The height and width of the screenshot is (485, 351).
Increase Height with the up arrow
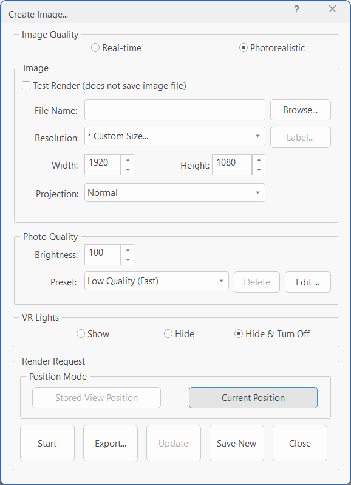[x=259, y=160]
